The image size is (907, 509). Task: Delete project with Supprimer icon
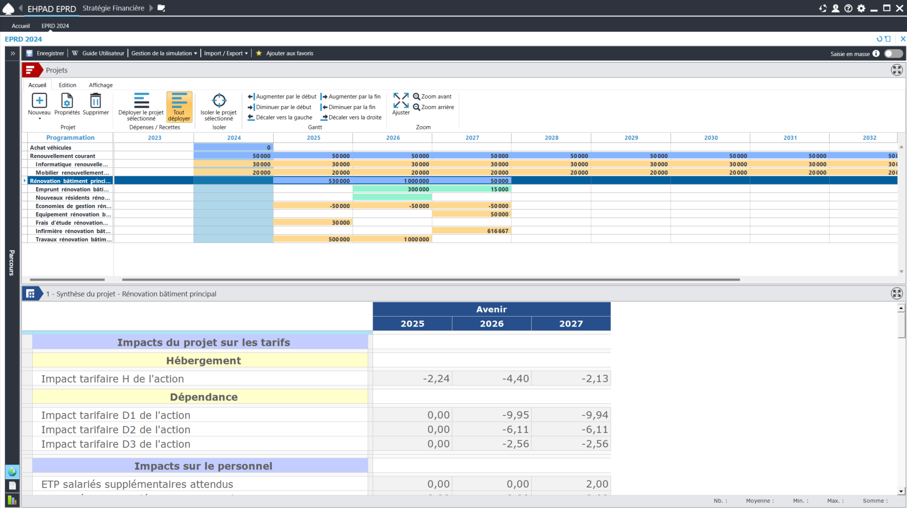pyautogui.click(x=95, y=104)
